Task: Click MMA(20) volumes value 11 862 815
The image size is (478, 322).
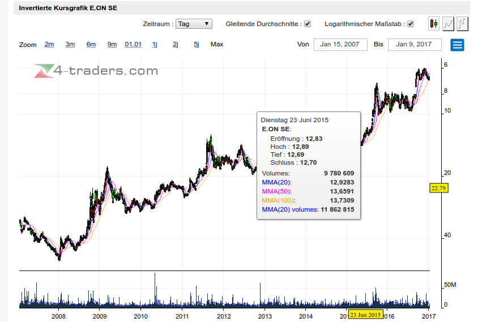Action: (x=338, y=209)
